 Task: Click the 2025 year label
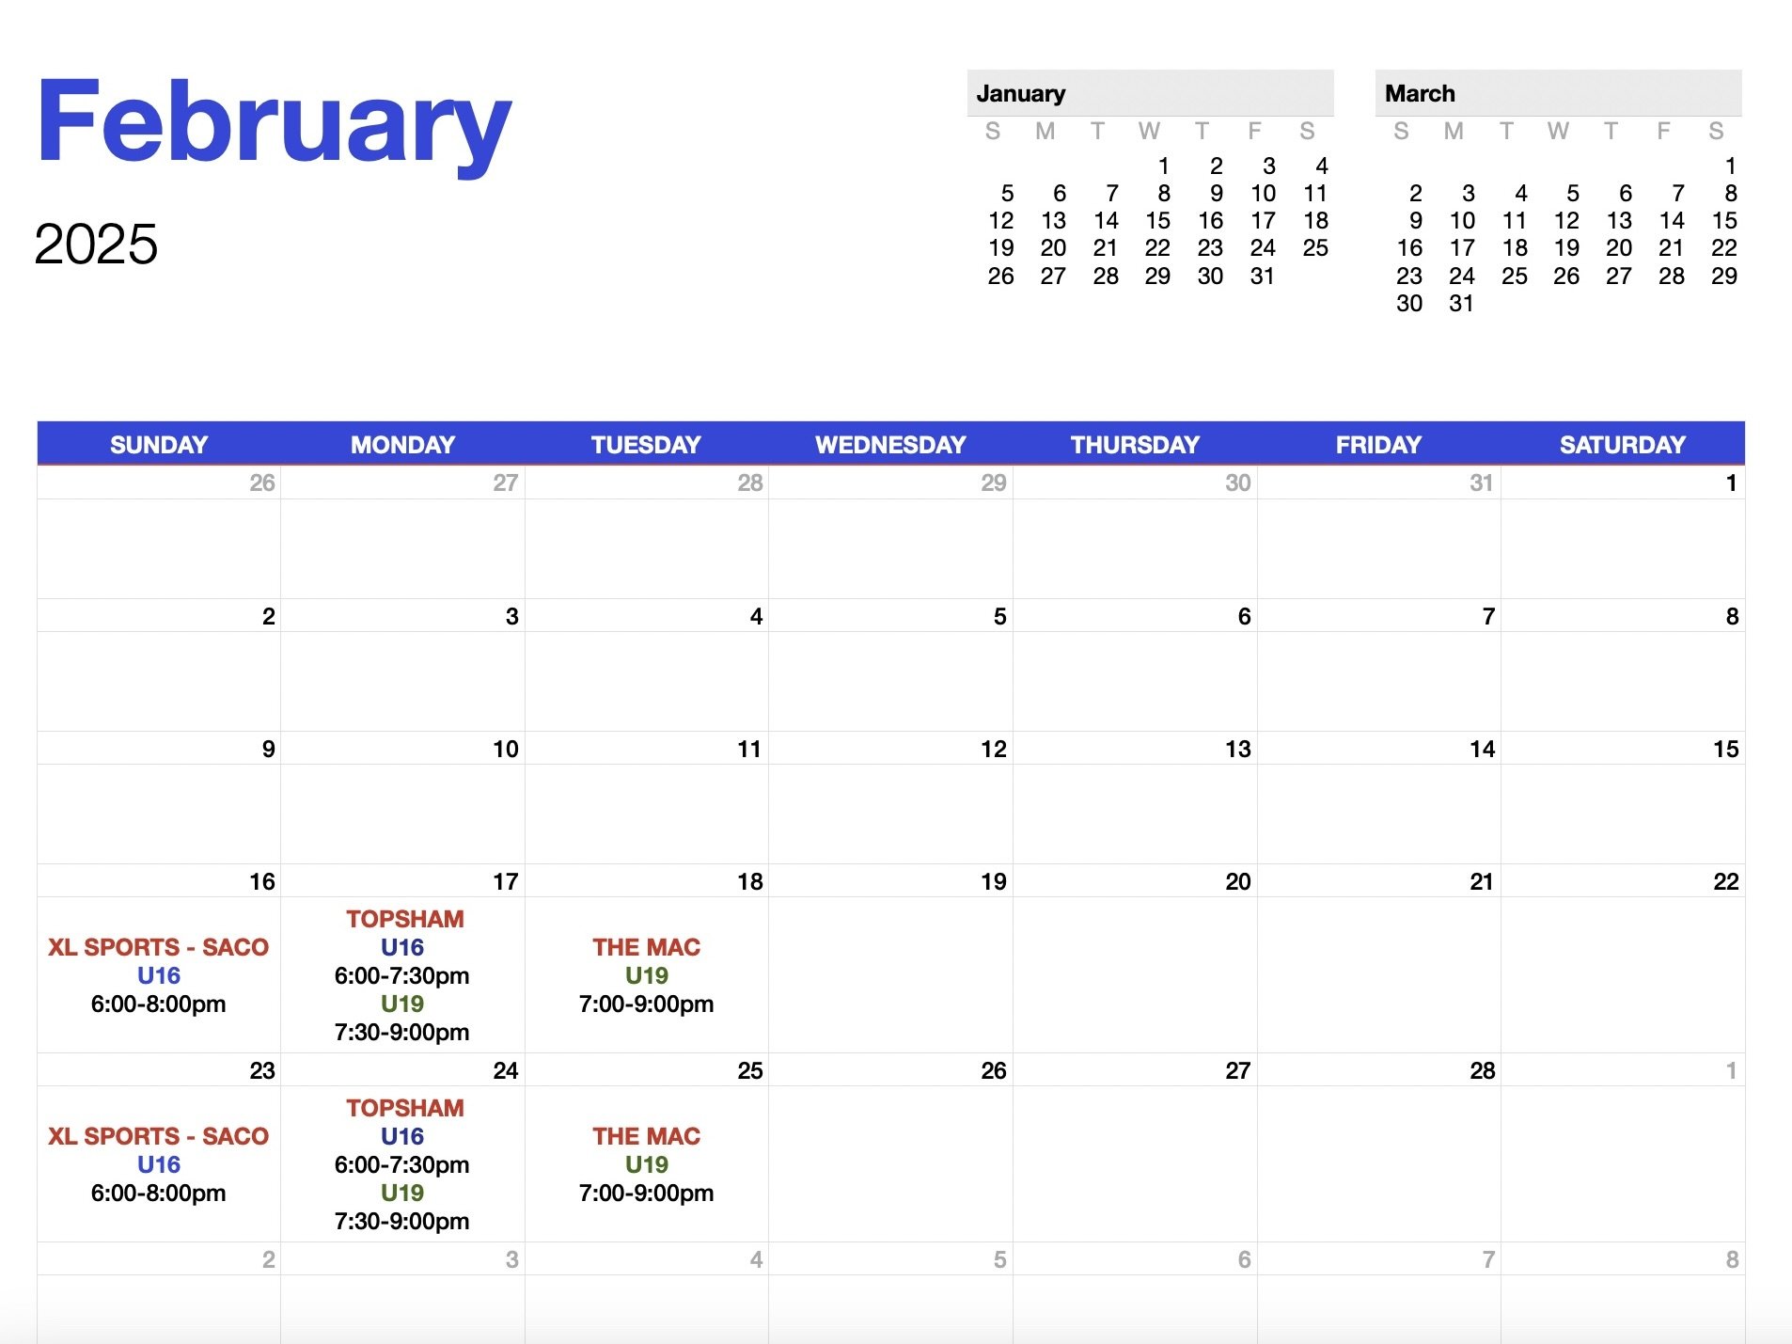(96, 245)
